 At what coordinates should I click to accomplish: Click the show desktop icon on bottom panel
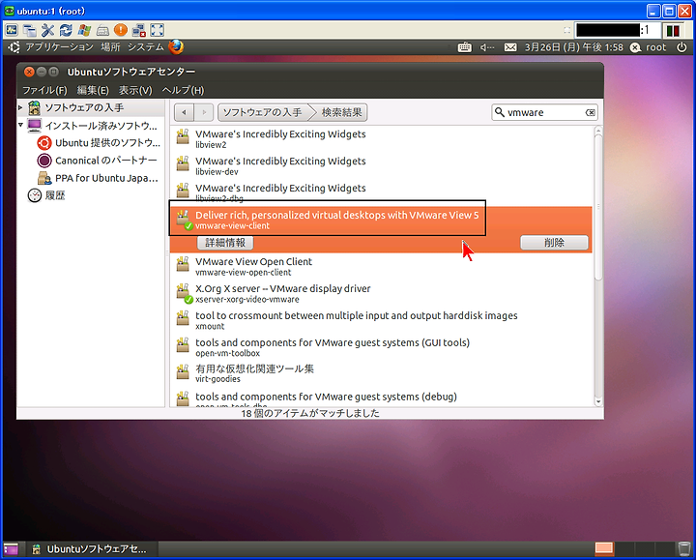click(11, 549)
